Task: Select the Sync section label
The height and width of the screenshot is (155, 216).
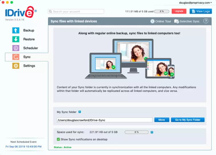Action: (x=27, y=57)
